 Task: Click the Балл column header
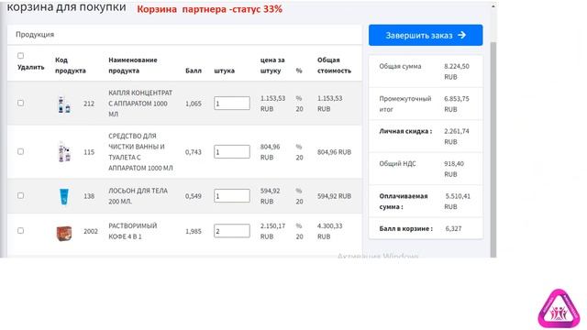click(194, 71)
